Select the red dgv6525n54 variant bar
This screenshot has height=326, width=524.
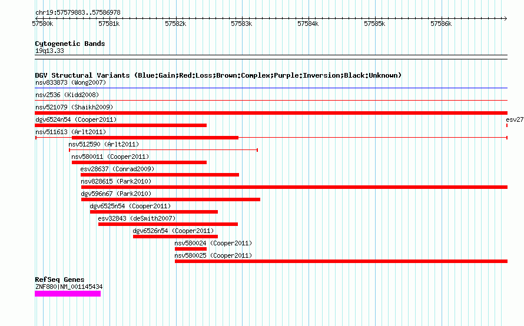pyautogui.click(x=154, y=212)
